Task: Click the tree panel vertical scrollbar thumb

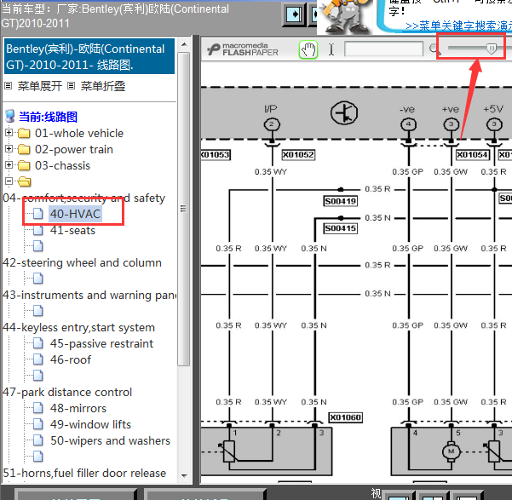Action: pos(184,209)
